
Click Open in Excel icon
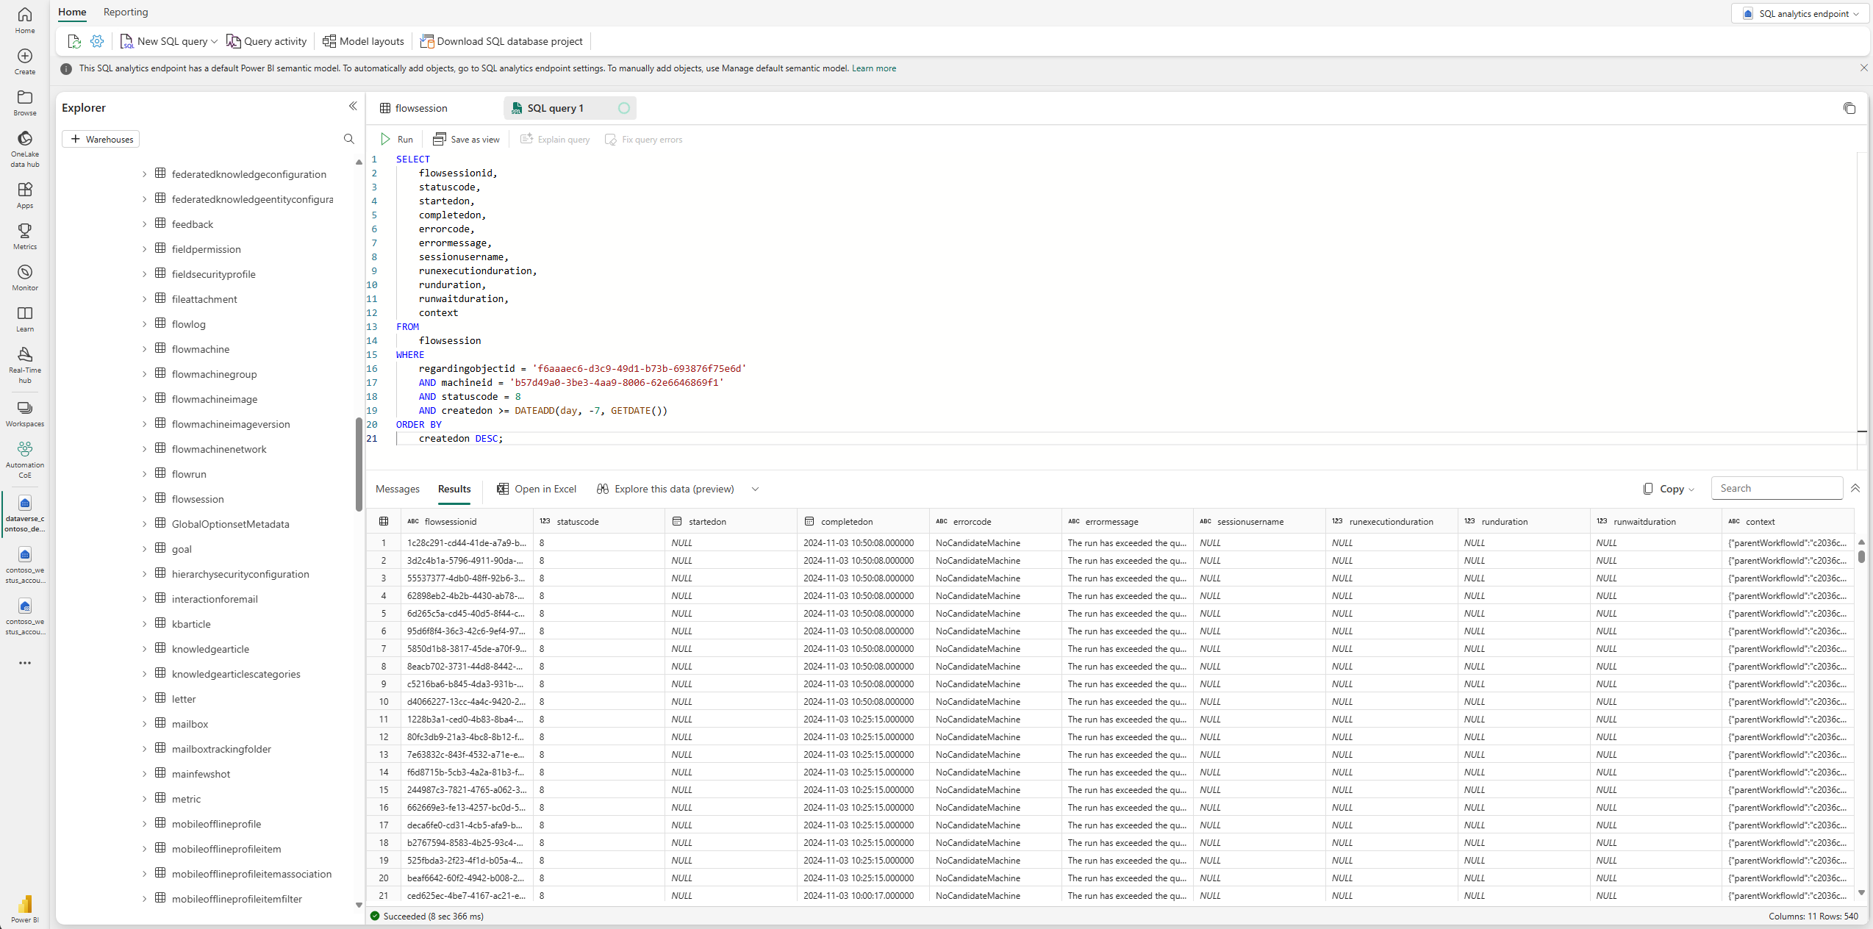[x=503, y=489]
